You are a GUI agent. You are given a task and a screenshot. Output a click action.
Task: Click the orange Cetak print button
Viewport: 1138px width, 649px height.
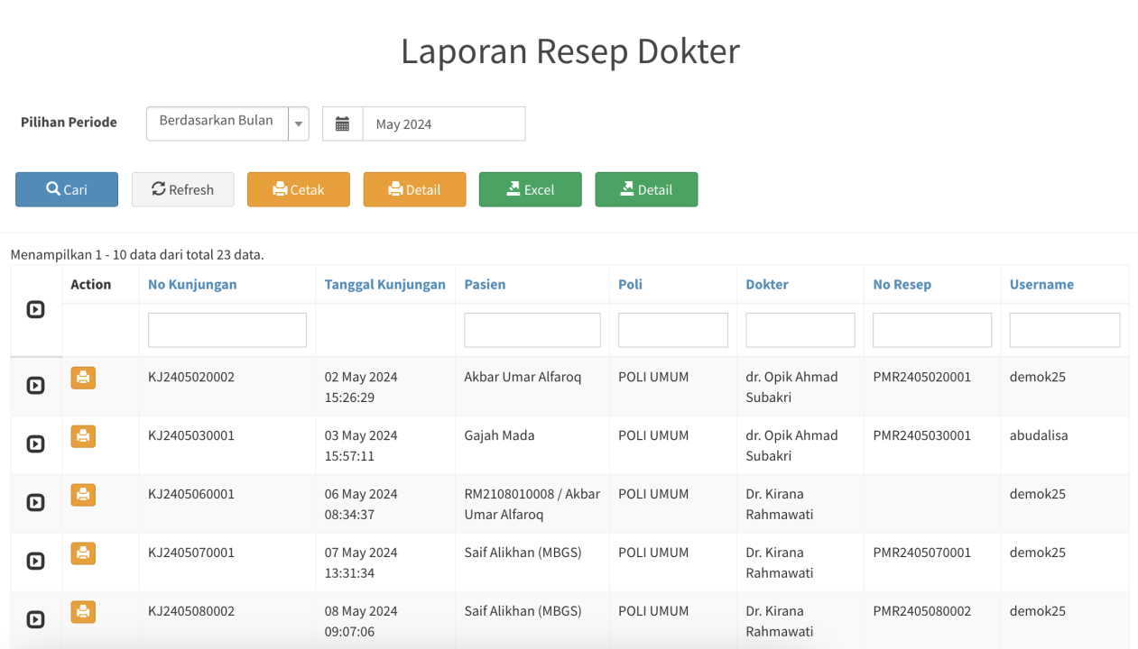(298, 189)
